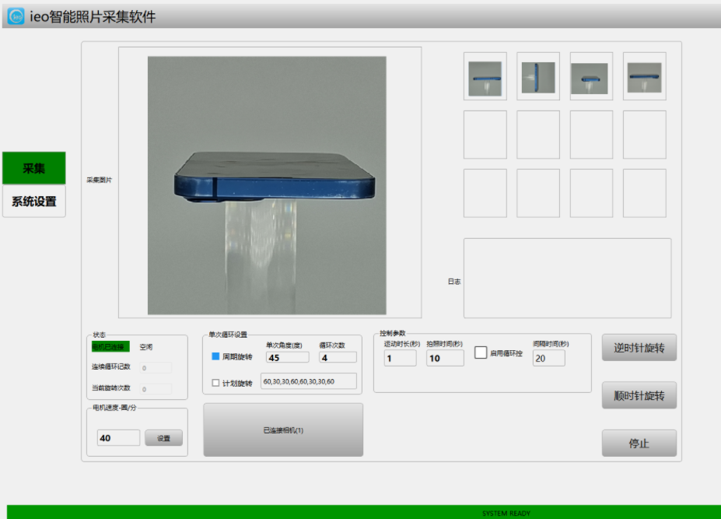Image resolution: width=721 pixels, height=519 pixels.
Task: Select the 电机速度 field showing 40
Action: click(x=118, y=438)
